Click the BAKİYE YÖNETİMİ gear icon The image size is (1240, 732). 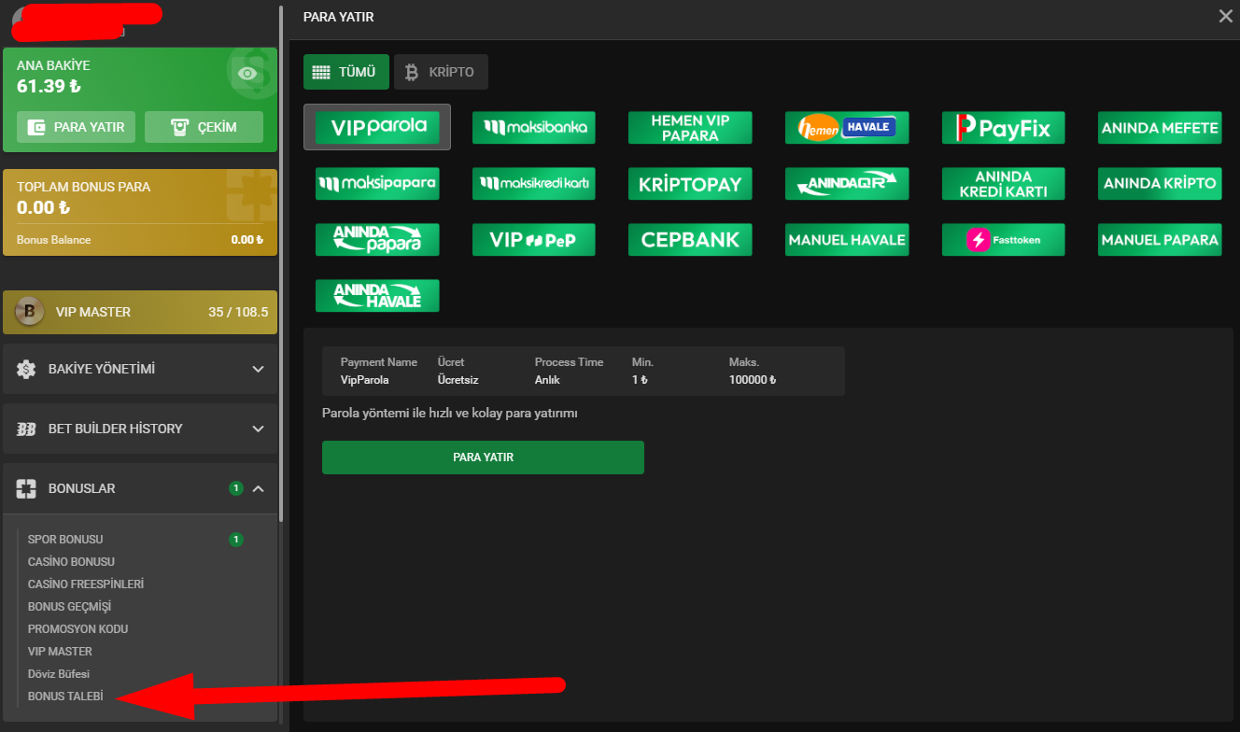click(26, 370)
